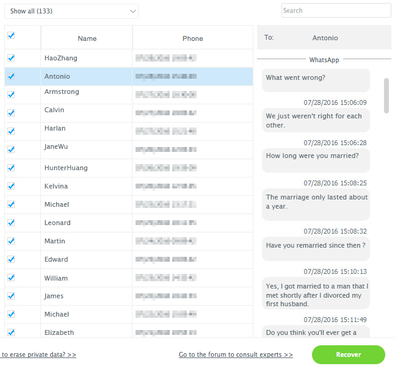This screenshot has width=395, height=366.
Task: Select the "What went wrong?" message bubble
Action: tap(316, 81)
